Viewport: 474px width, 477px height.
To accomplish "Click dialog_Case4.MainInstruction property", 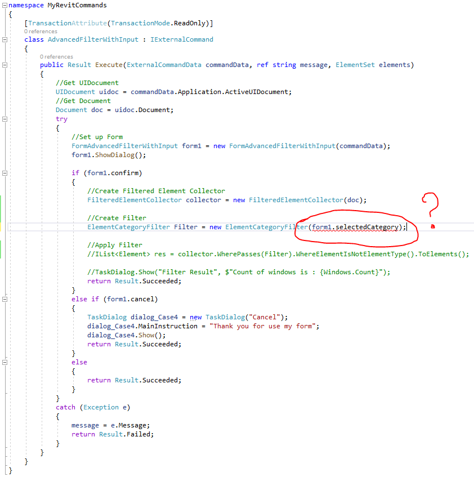I will click(142, 326).
